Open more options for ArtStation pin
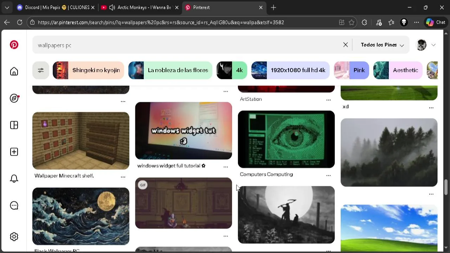 click(328, 100)
